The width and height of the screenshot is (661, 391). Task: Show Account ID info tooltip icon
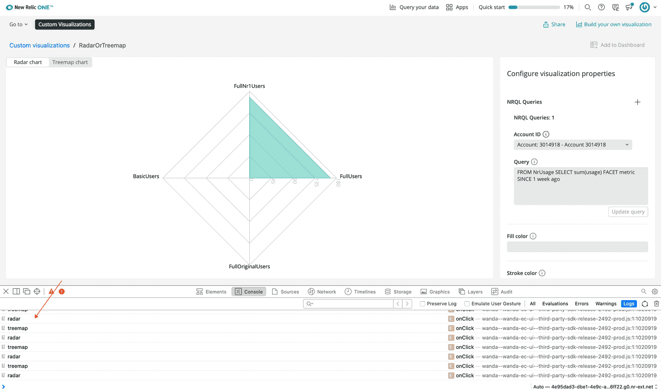coord(546,134)
